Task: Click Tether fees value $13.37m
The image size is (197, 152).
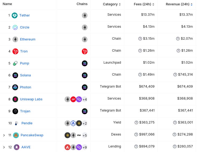Action: 148,15
